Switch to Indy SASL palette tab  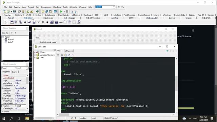(206, 18)
